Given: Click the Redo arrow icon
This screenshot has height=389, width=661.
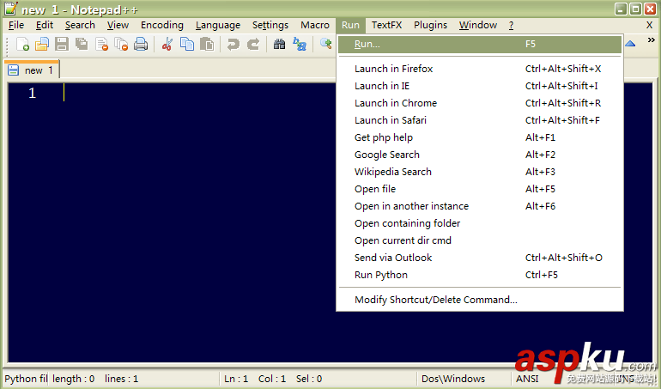Looking at the screenshot, I should coord(253,44).
